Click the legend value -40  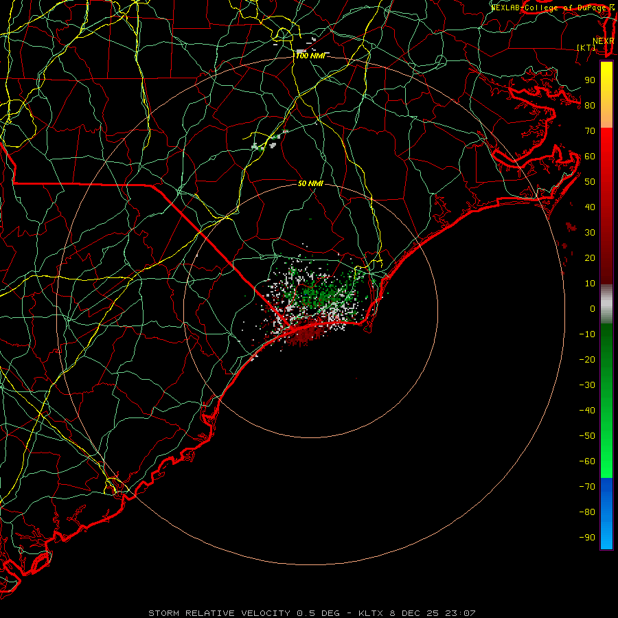coord(587,411)
